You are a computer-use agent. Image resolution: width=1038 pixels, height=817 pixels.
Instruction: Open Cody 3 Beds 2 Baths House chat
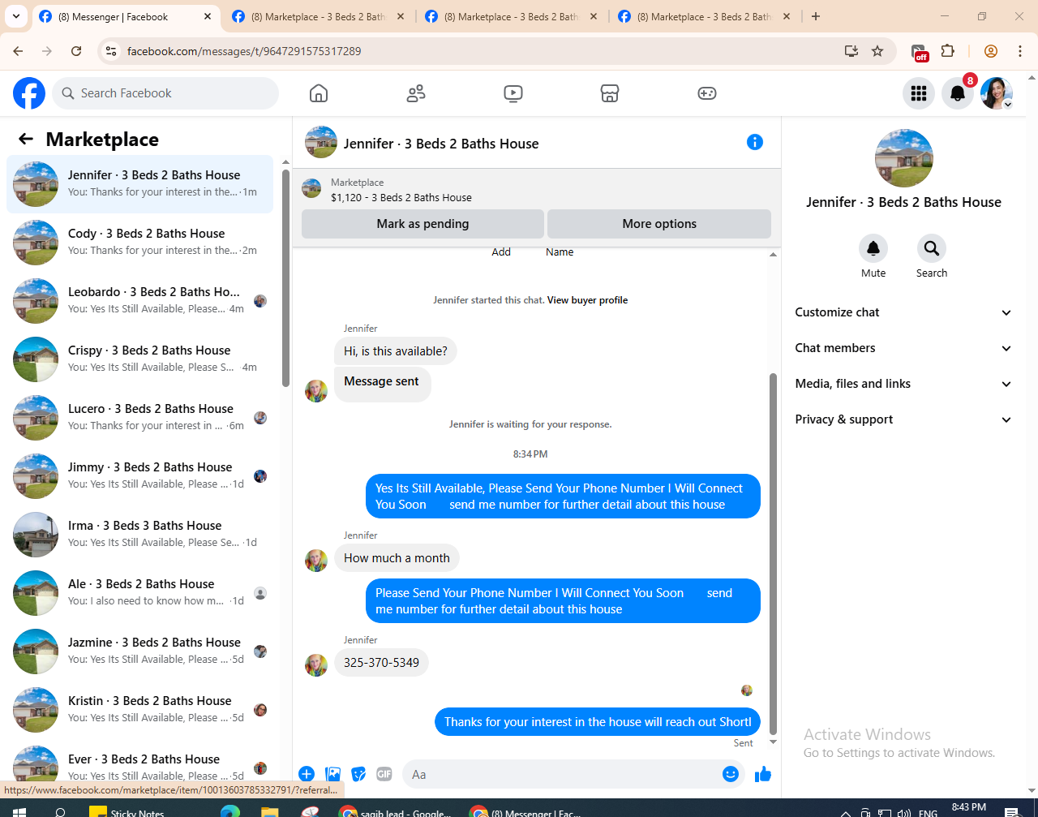pyautogui.click(x=139, y=243)
